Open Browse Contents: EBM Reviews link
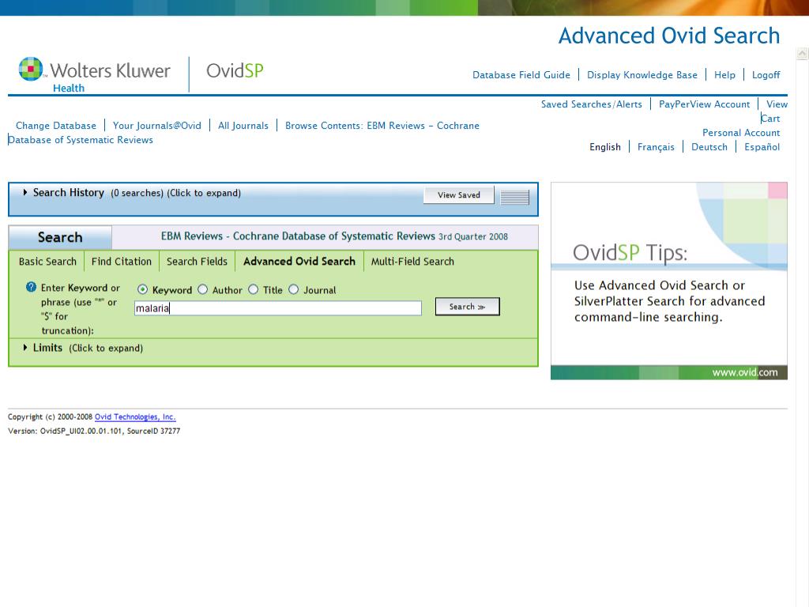 coord(382,126)
